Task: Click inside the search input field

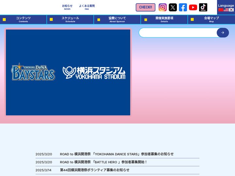Action: click(178, 33)
